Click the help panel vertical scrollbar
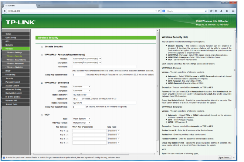Screen dimensions: 244x162 click(x=235, y=92)
